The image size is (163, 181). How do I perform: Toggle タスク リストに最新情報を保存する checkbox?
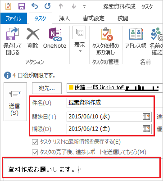point(35,142)
